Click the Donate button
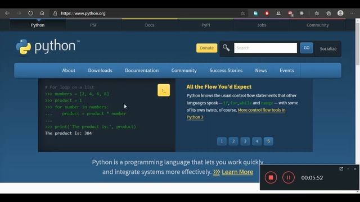This screenshot has height=202, width=360. 206,48
